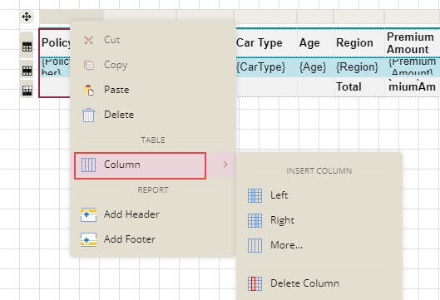Click the insert Left column icon
Viewport: 440px width, 300px height.
[x=255, y=195]
